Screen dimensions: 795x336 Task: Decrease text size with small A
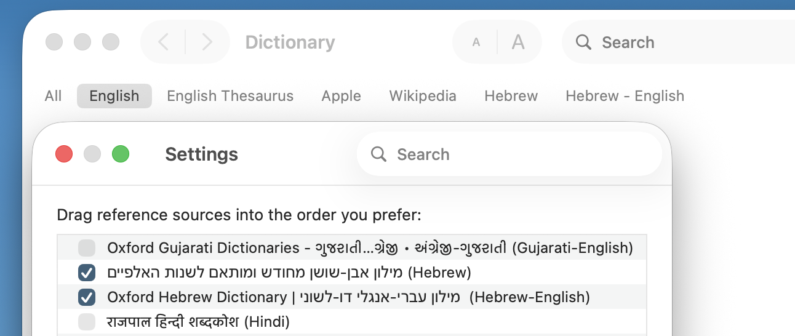pyautogui.click(x=476, y=42)
